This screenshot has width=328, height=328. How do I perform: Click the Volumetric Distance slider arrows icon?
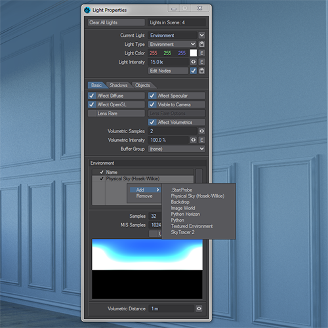[199, 308]
